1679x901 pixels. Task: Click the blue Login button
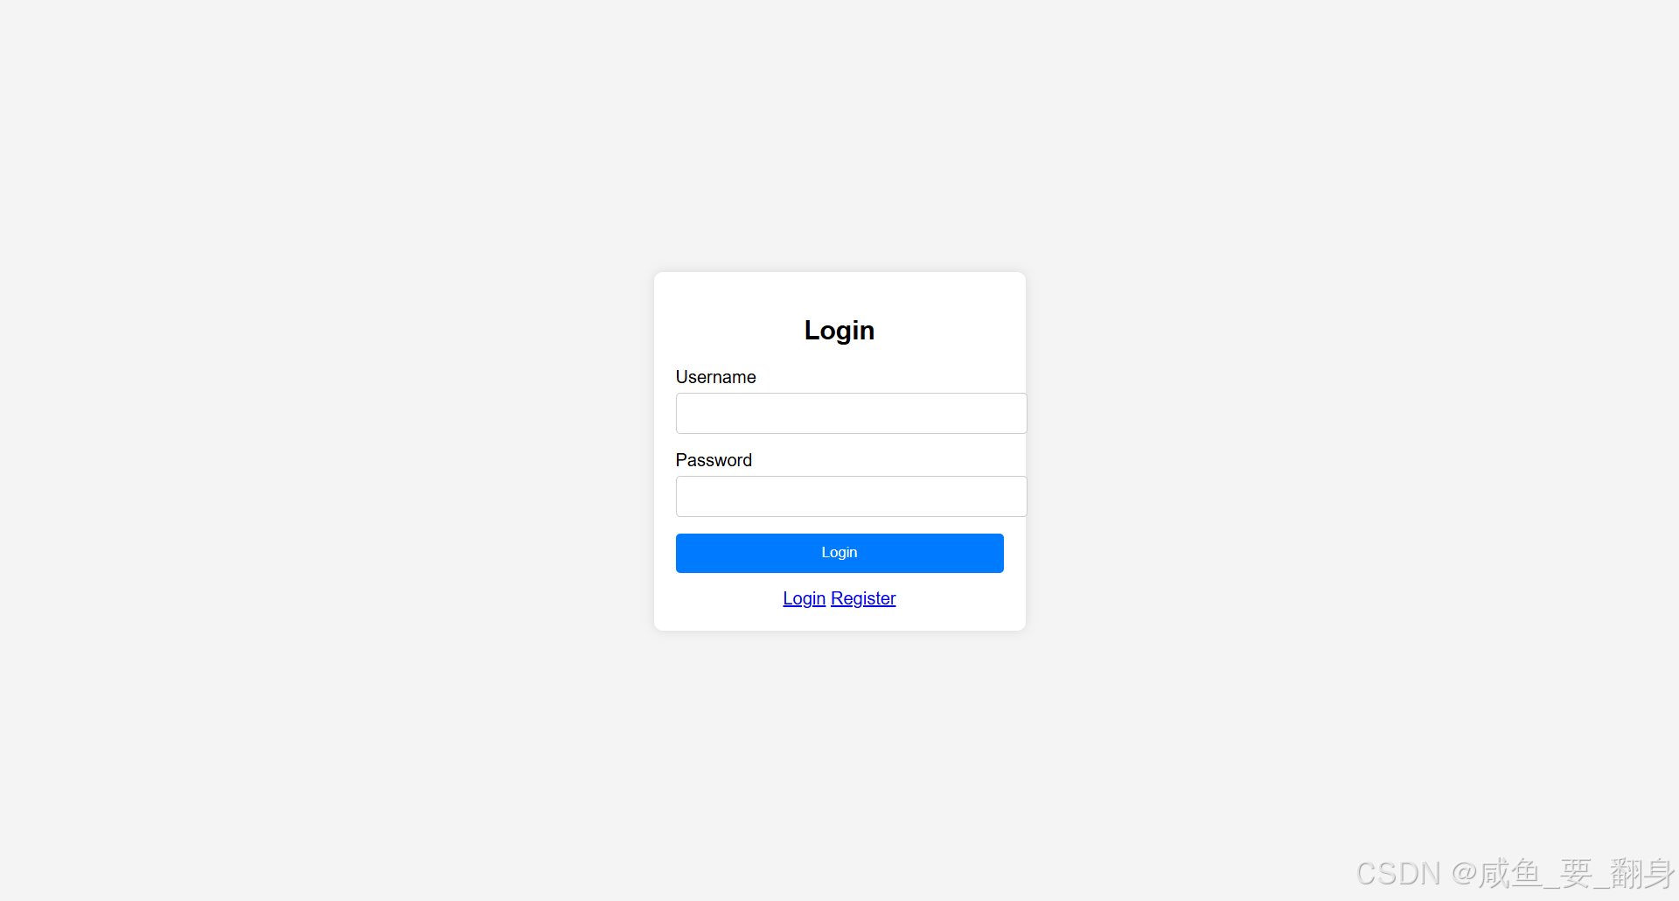[839, 553]
